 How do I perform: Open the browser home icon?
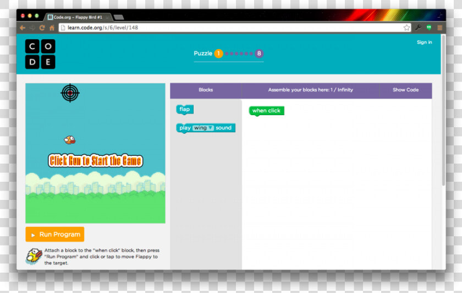click(52, 28)
